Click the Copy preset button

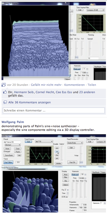pyautogui.click(x=18, y=149)
